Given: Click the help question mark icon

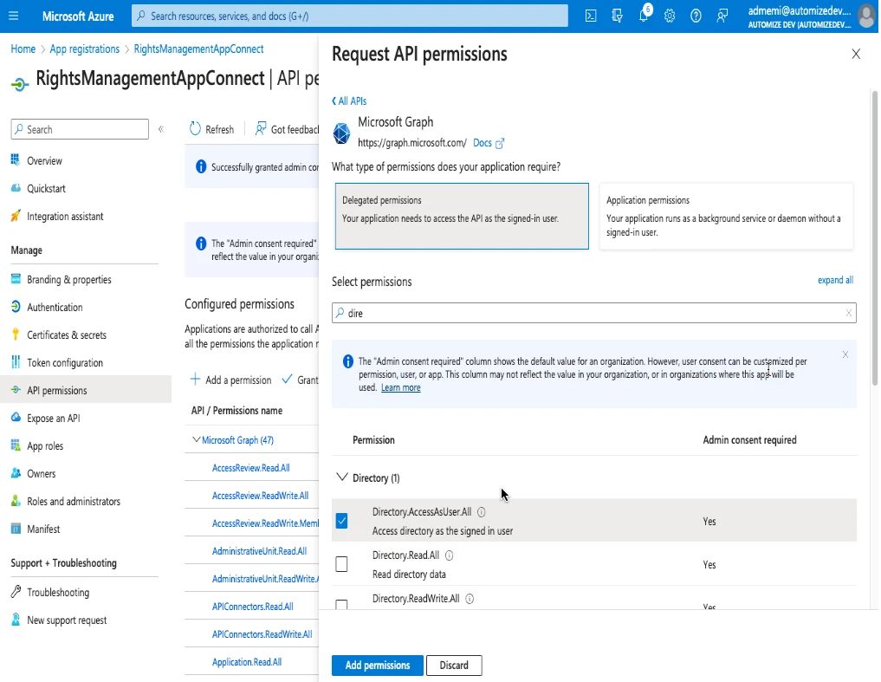Looking at the screenshot, I should tap(696, 16).
